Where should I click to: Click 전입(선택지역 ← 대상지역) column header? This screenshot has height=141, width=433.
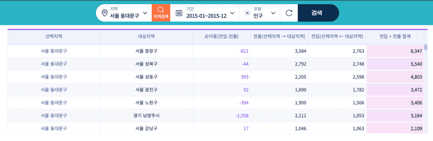click(337, 37)
